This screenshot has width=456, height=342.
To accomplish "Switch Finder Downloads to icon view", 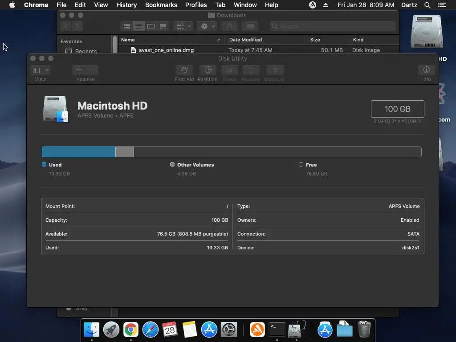I will click(127, 26).
